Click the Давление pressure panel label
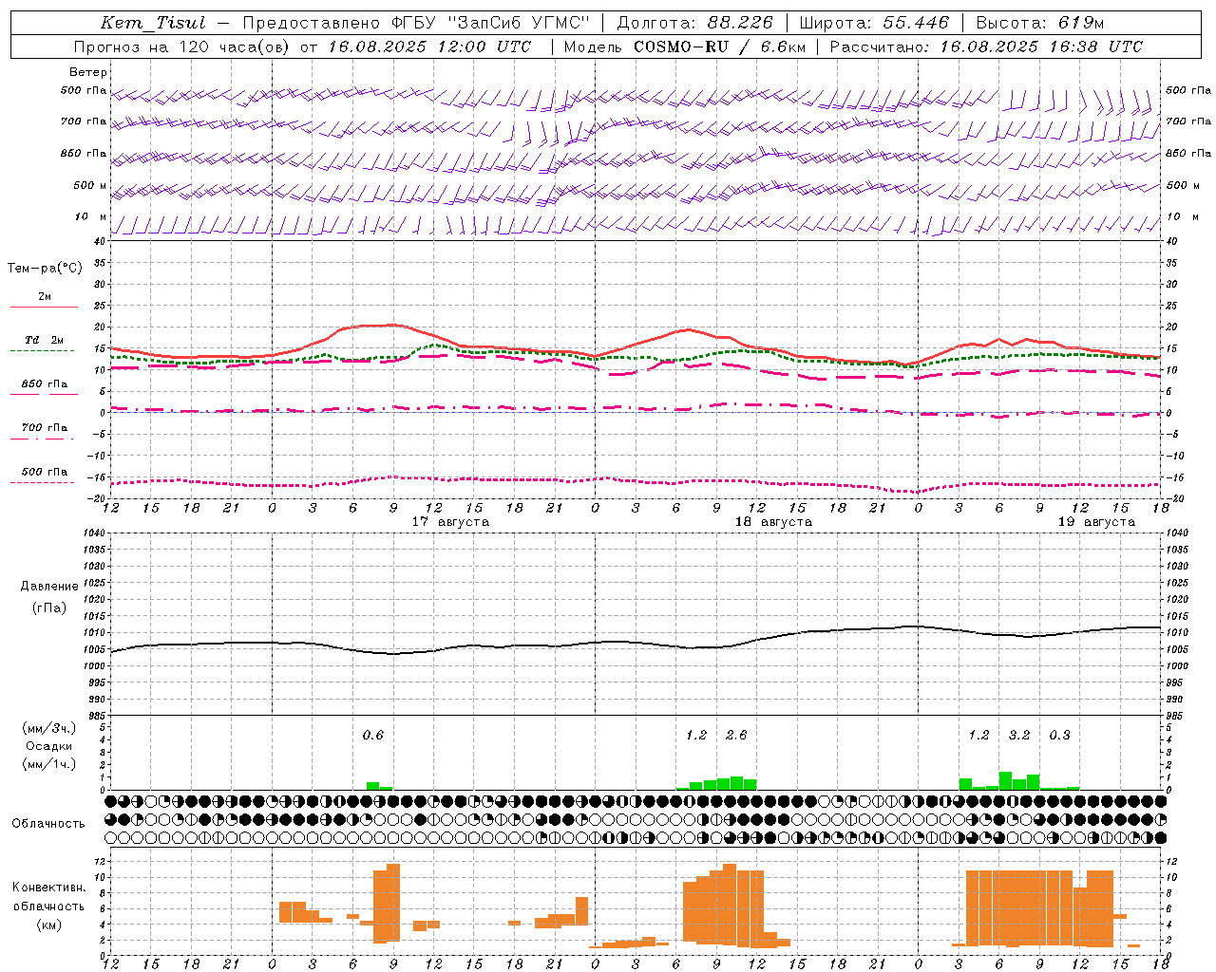 tap(49, 587)
